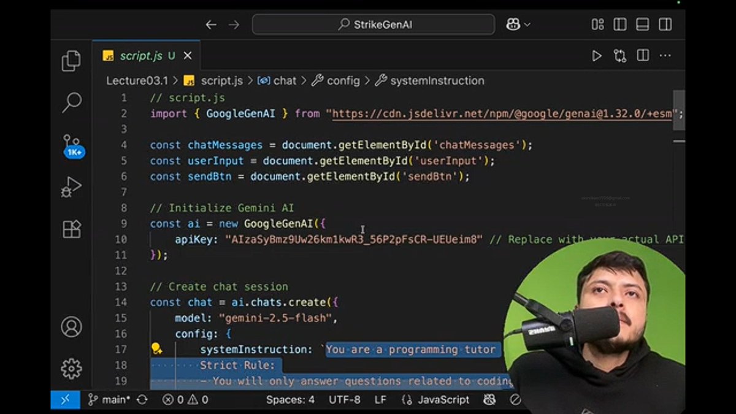Open the remote window indicator in status bar

(65, 399)
